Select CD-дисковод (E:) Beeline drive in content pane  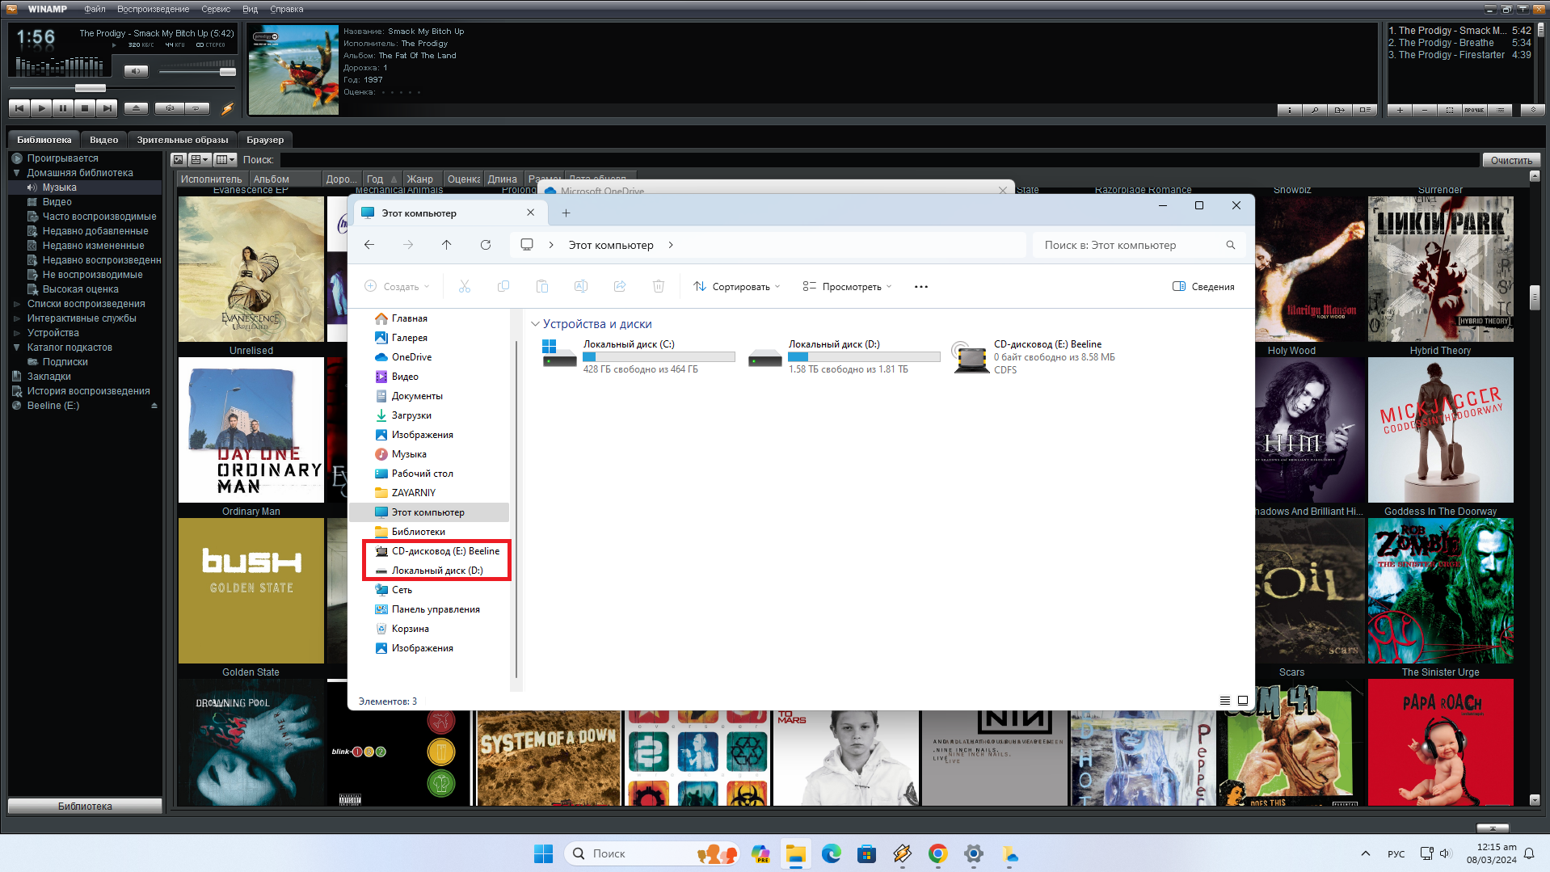pyautogui.click(x=1037, y=356)
